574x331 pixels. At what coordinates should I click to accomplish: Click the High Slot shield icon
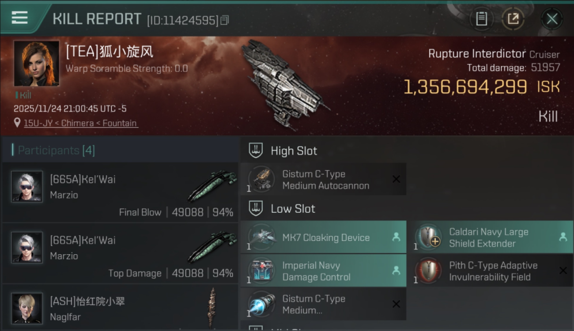tap(256, 150)
